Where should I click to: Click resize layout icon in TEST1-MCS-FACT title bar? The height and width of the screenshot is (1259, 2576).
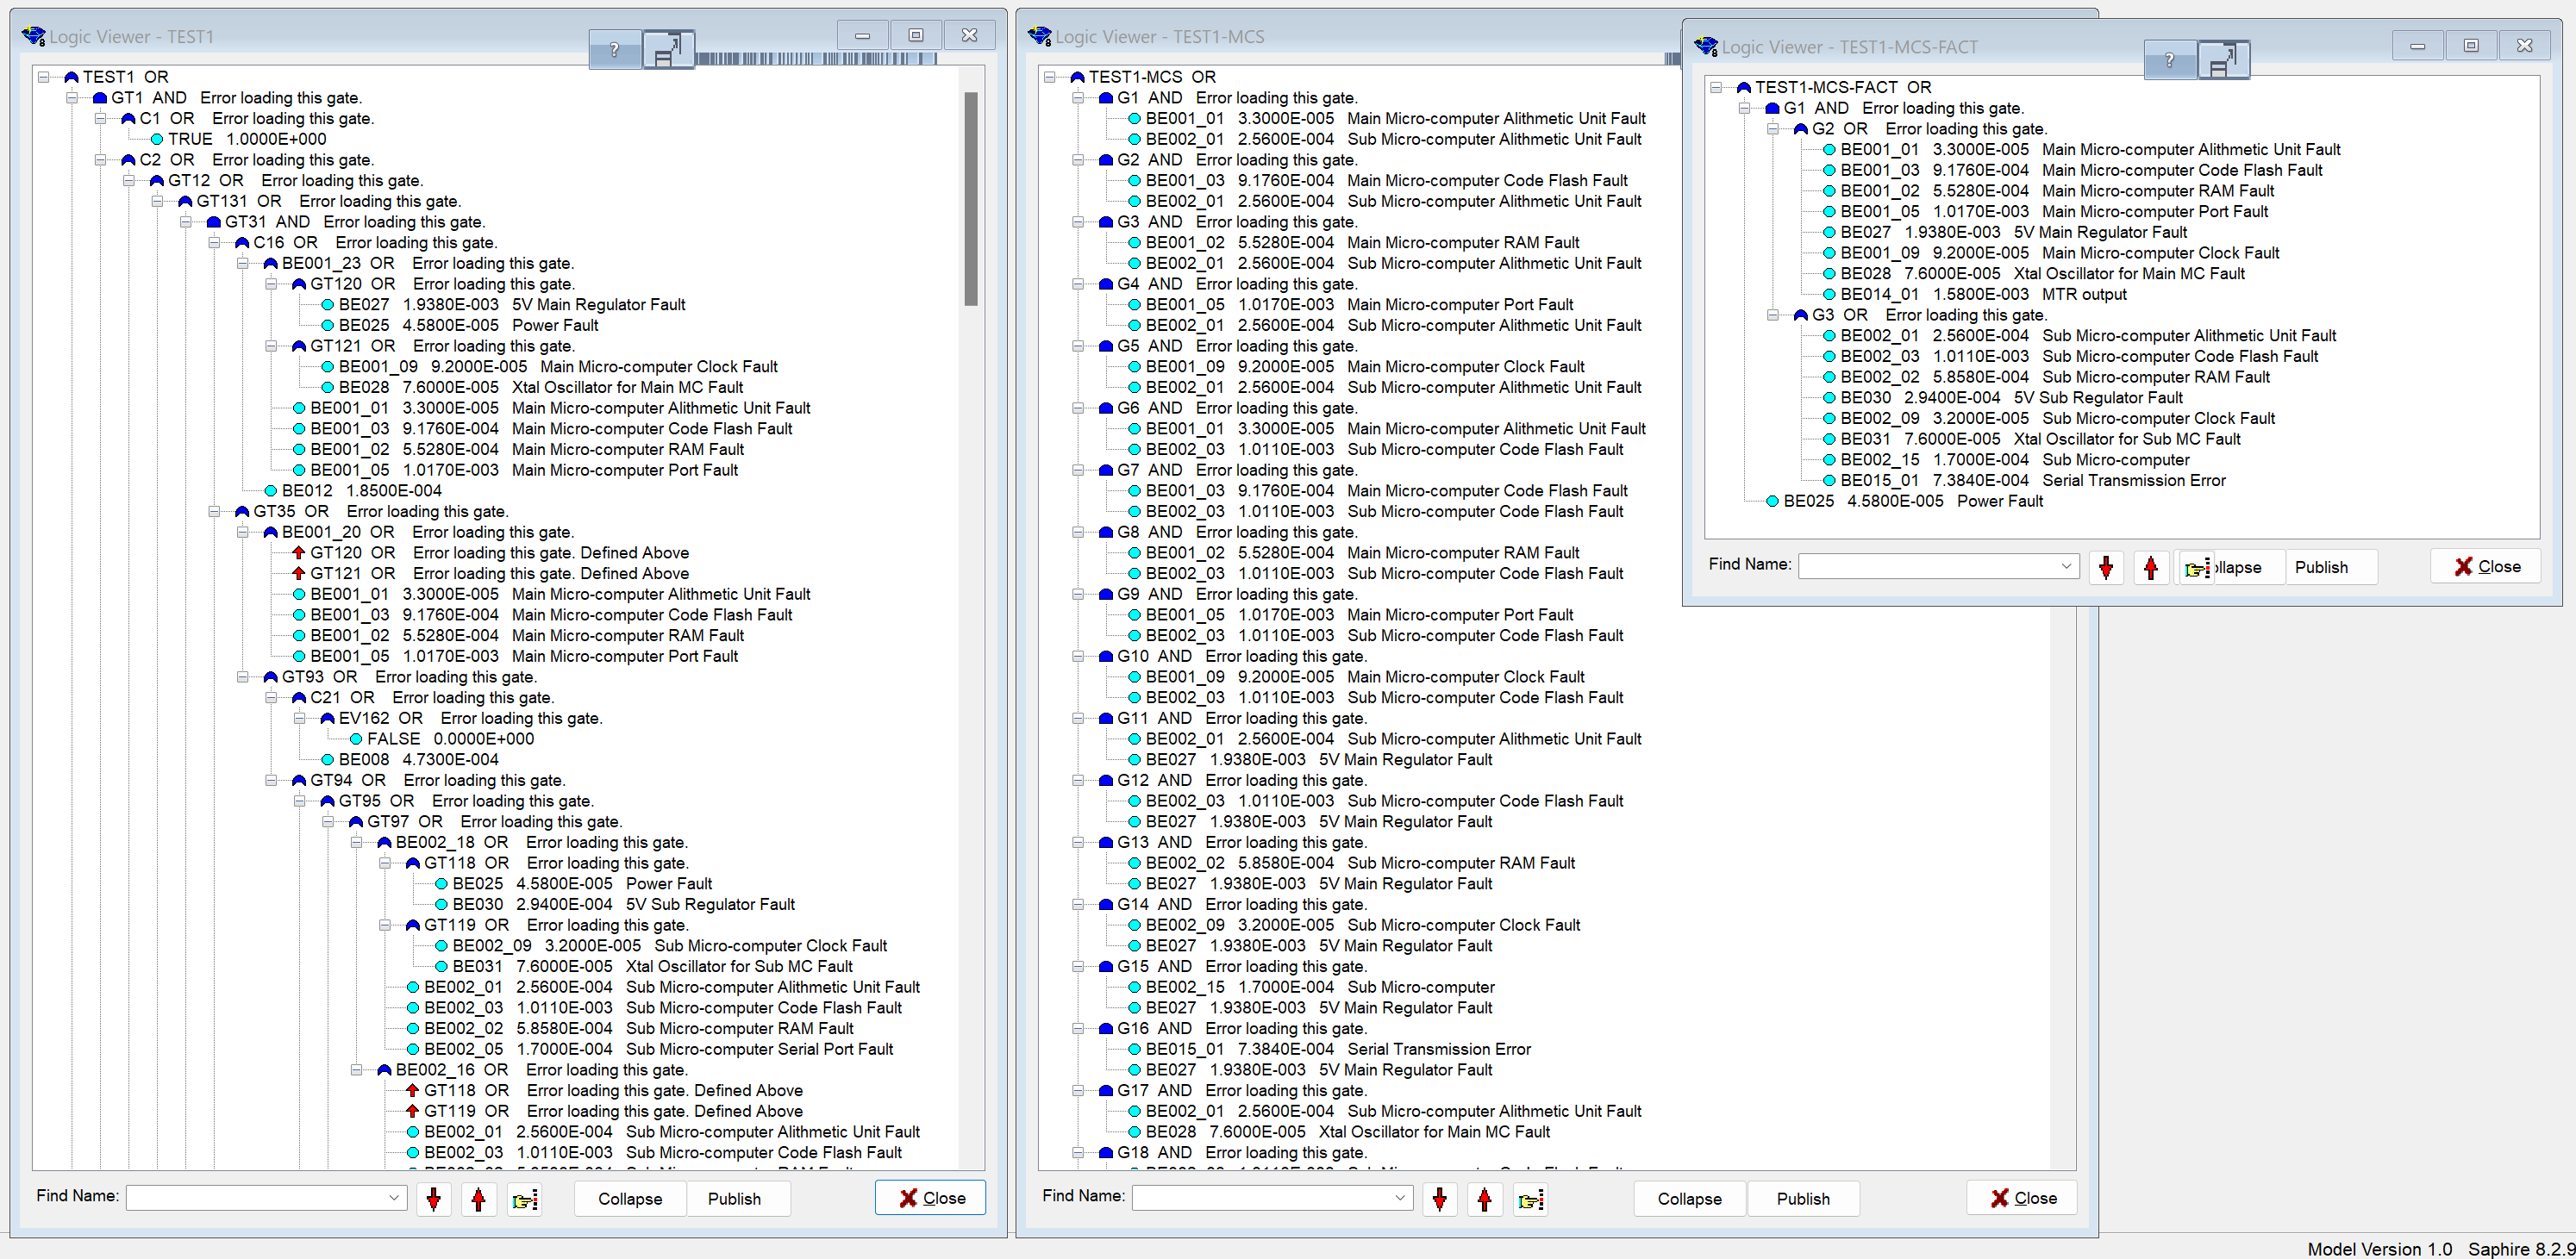click(x=2223, y=61)
